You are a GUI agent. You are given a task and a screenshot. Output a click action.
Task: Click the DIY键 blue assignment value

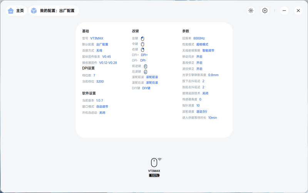(x=146, y=88)
